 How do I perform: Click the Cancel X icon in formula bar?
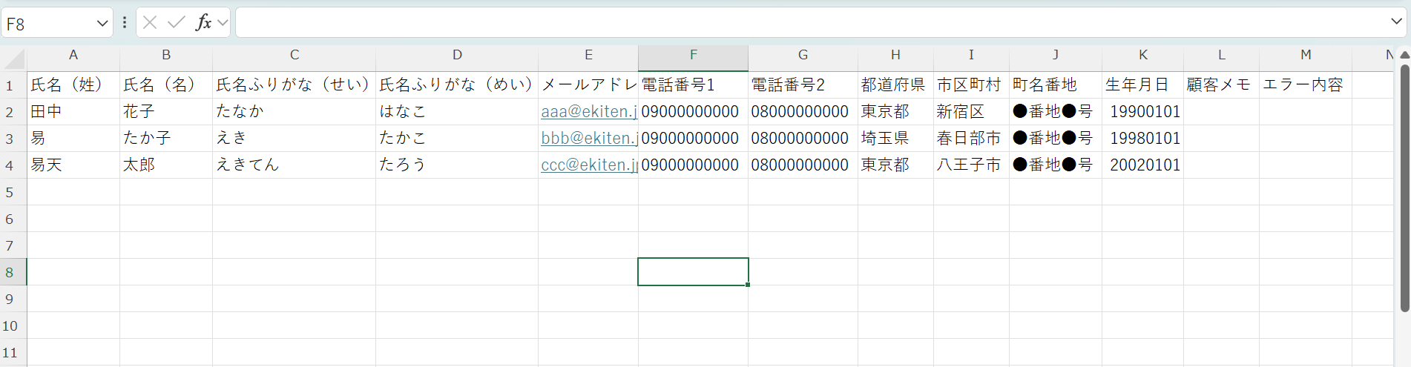tap(150, 23)
